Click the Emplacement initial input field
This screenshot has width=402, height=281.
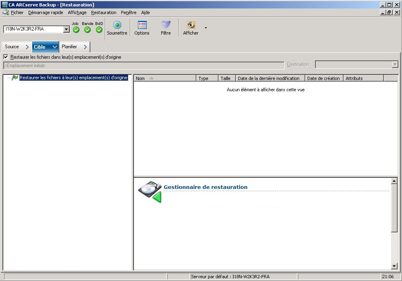point(141,65)
